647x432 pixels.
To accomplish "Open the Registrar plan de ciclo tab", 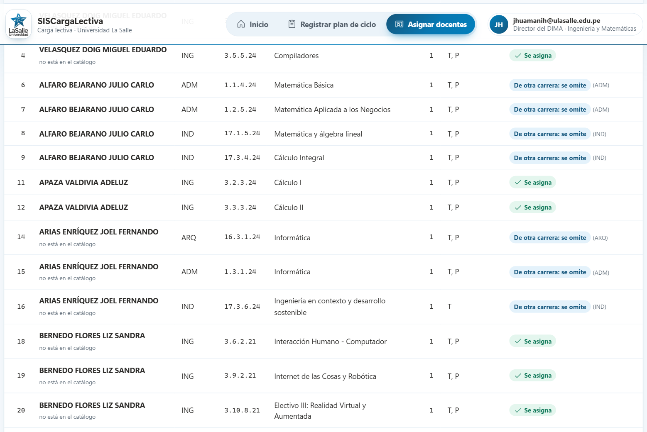I will tap(332, 24).
